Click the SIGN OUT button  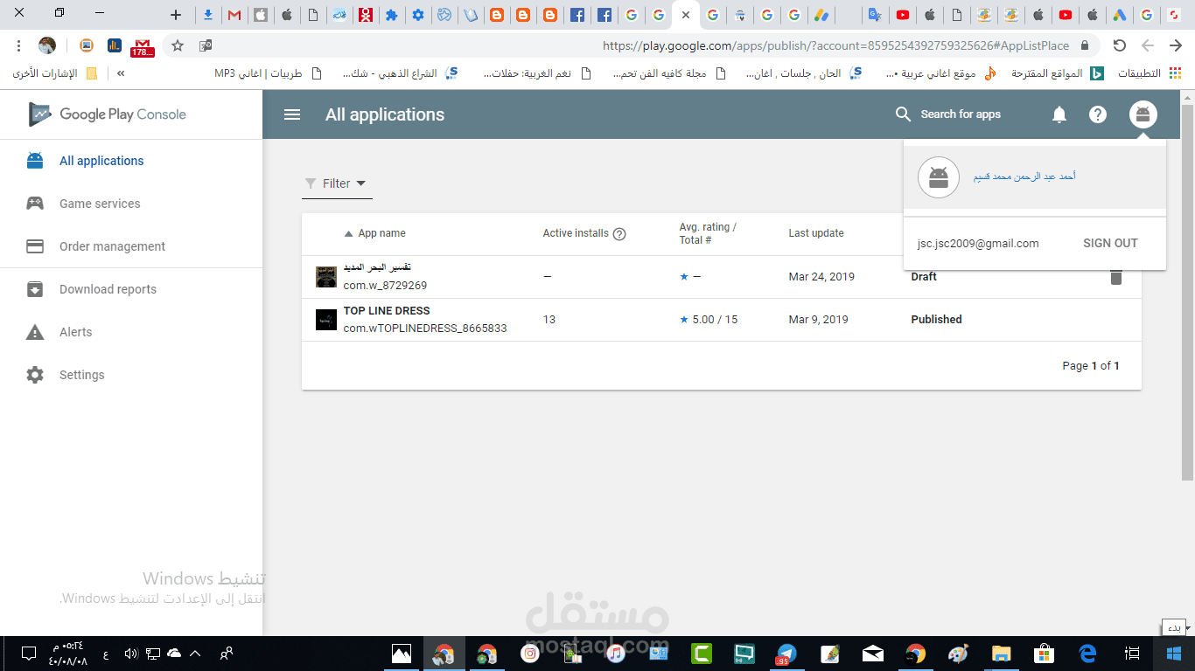coord(1110,244)
